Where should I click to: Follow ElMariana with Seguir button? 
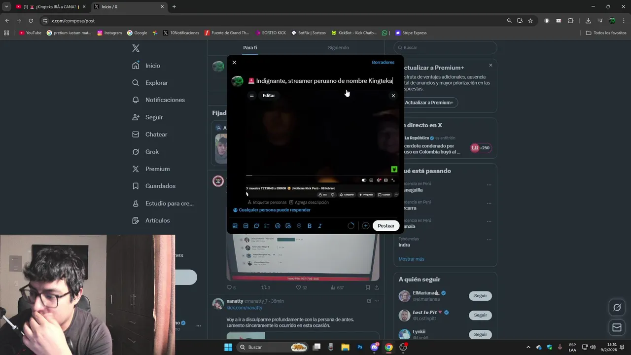click(x=480, y=296)
